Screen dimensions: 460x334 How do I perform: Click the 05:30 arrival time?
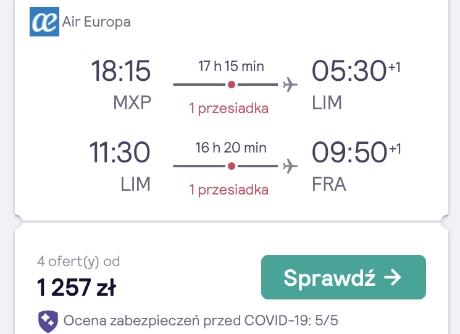click(x=349, y=70)
